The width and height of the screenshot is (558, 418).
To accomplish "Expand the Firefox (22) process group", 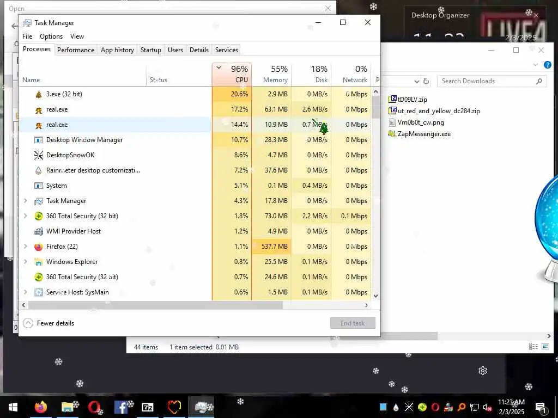I will [25, 247].
